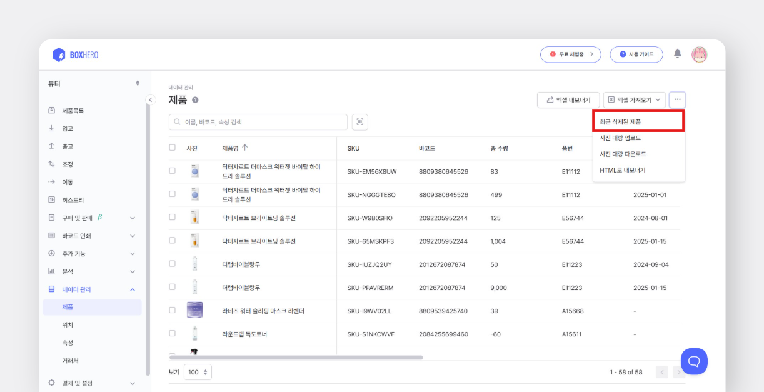Open the selected 제품 sidebar item
764x392 pixels.
tap(92, 307)
